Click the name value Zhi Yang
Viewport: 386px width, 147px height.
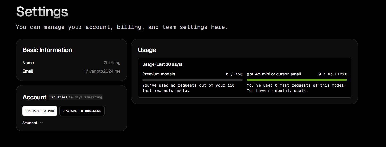click(112, 63)
